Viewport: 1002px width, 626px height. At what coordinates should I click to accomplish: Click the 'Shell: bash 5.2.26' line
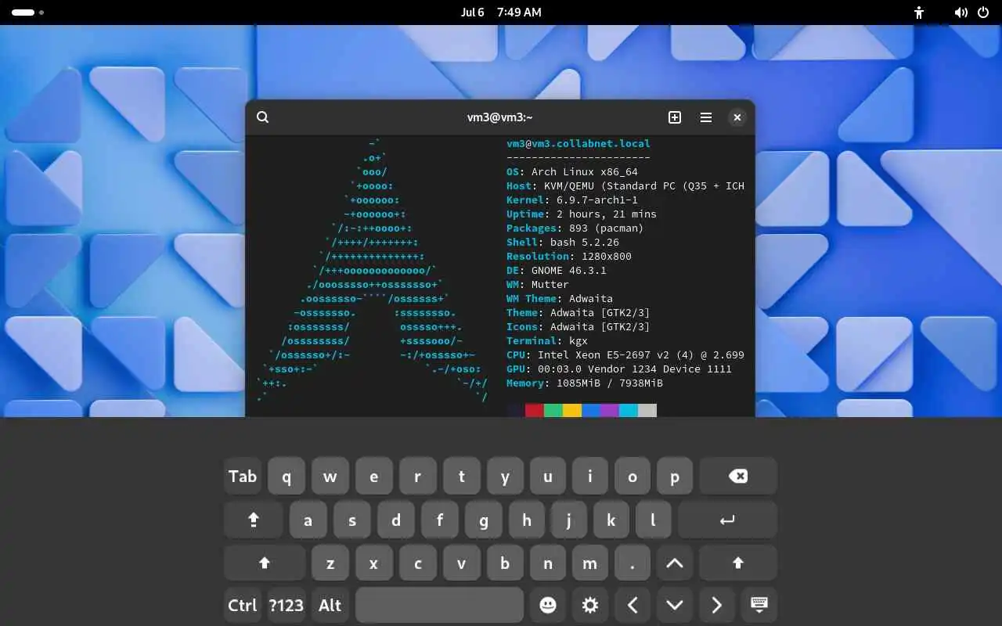coord(563,242)
